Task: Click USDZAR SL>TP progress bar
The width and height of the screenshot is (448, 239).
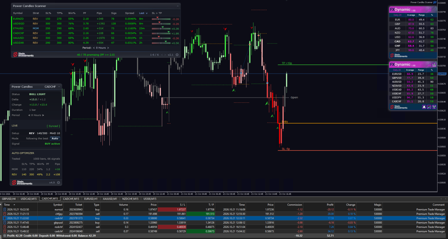Action: coord(161,43)
